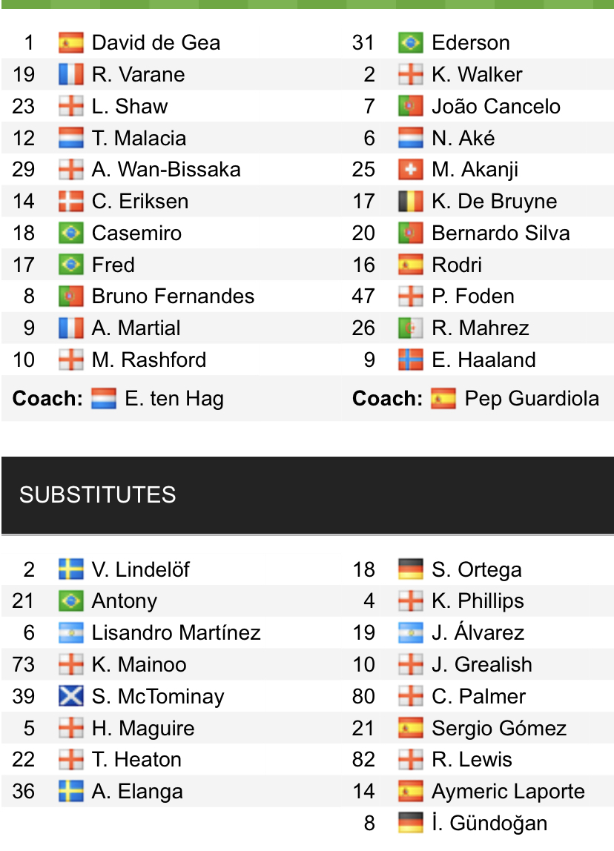The image size is (614, 851).
Task: Open M. Rashford player profile
Action: [x=149, y=360]
